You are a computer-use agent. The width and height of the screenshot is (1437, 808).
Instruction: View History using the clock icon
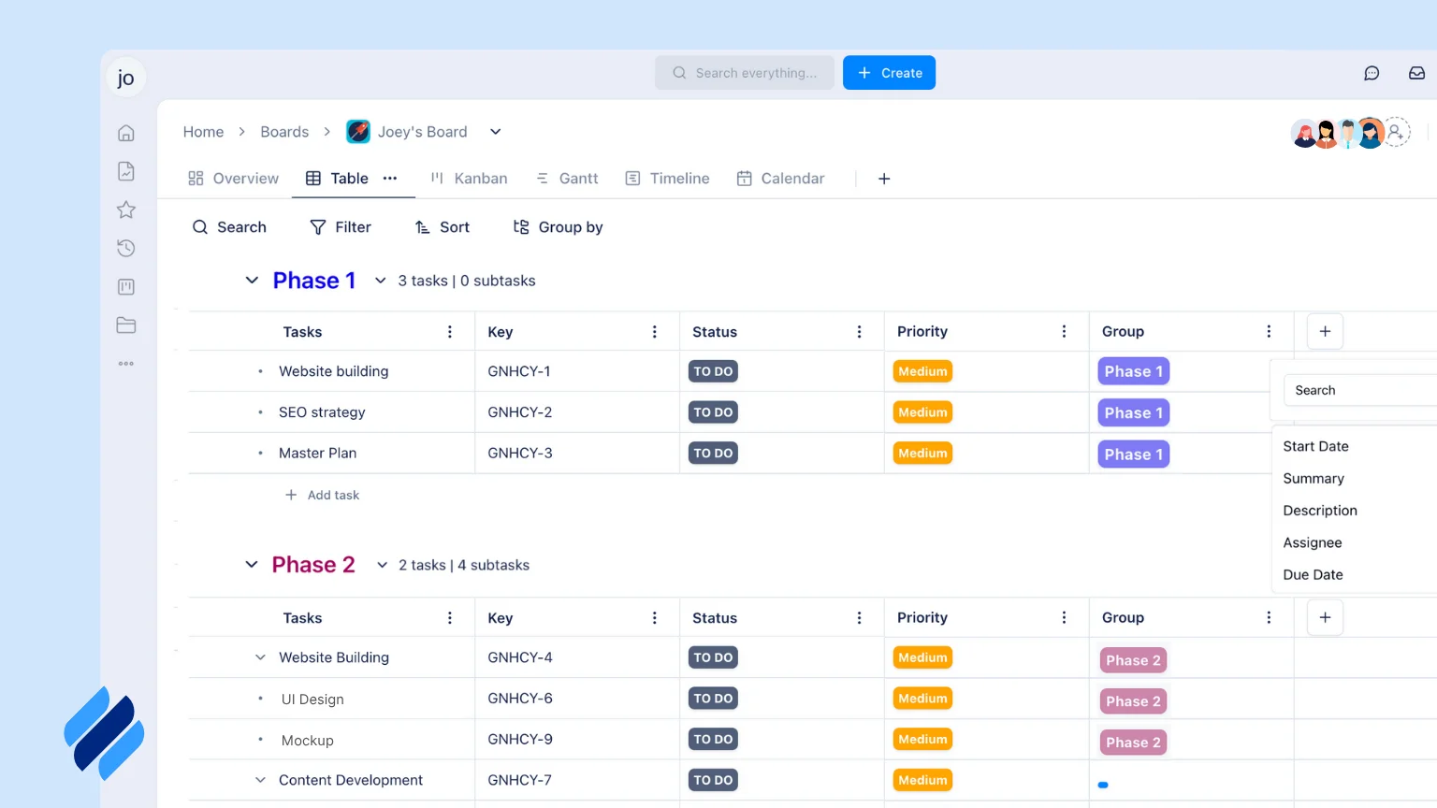pos(126,248)
